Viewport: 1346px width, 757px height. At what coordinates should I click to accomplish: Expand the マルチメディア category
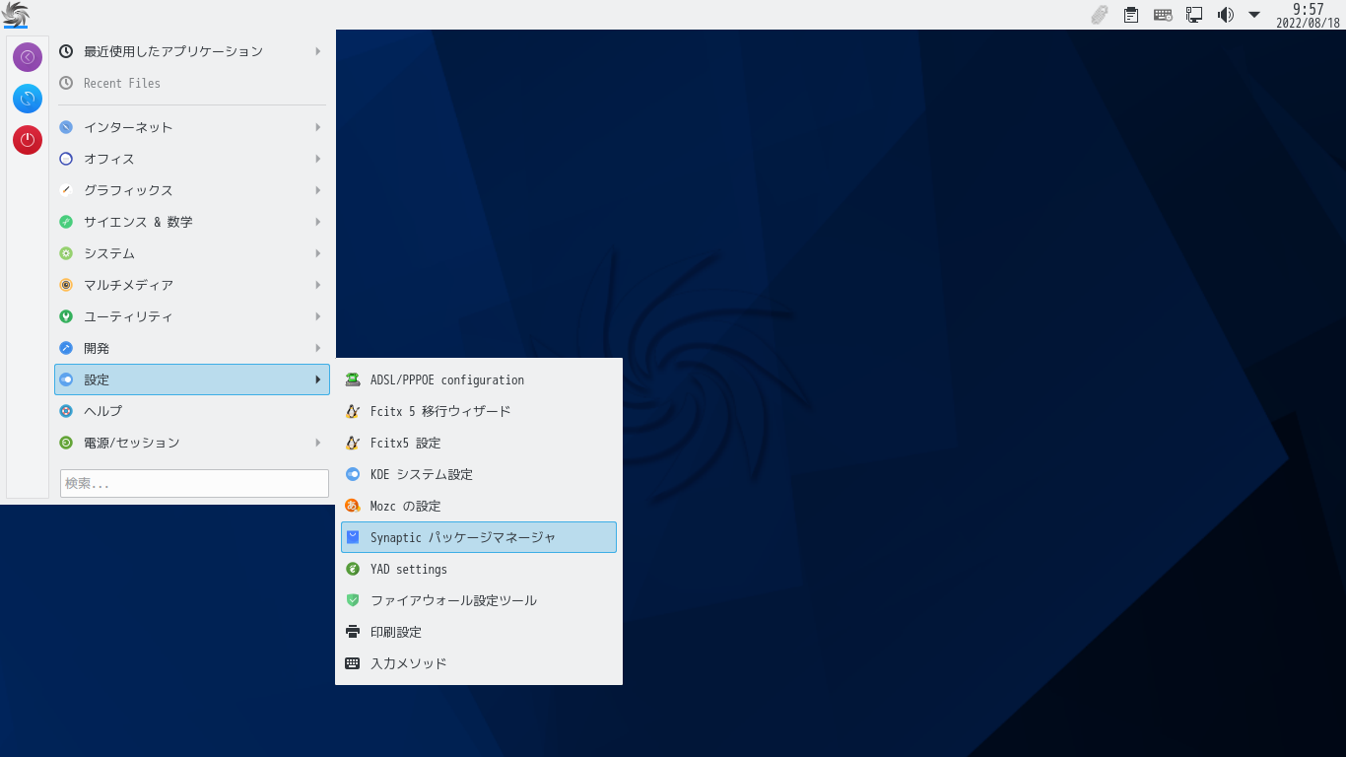[192, 285]
